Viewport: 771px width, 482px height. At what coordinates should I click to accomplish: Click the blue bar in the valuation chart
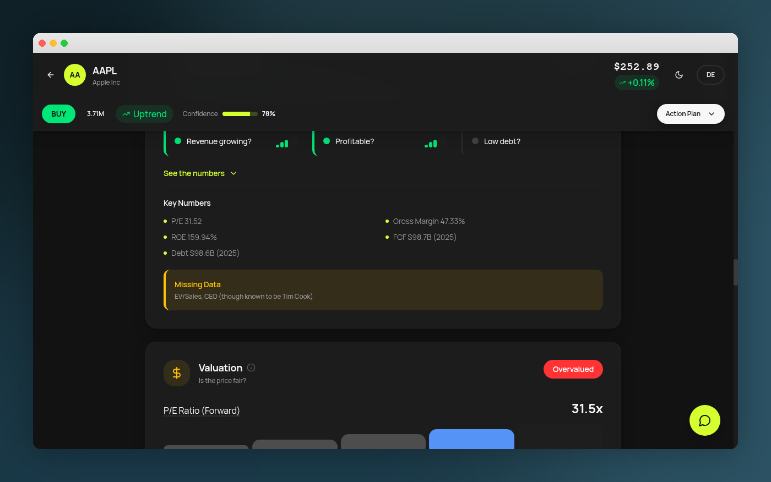pos(471,439)
